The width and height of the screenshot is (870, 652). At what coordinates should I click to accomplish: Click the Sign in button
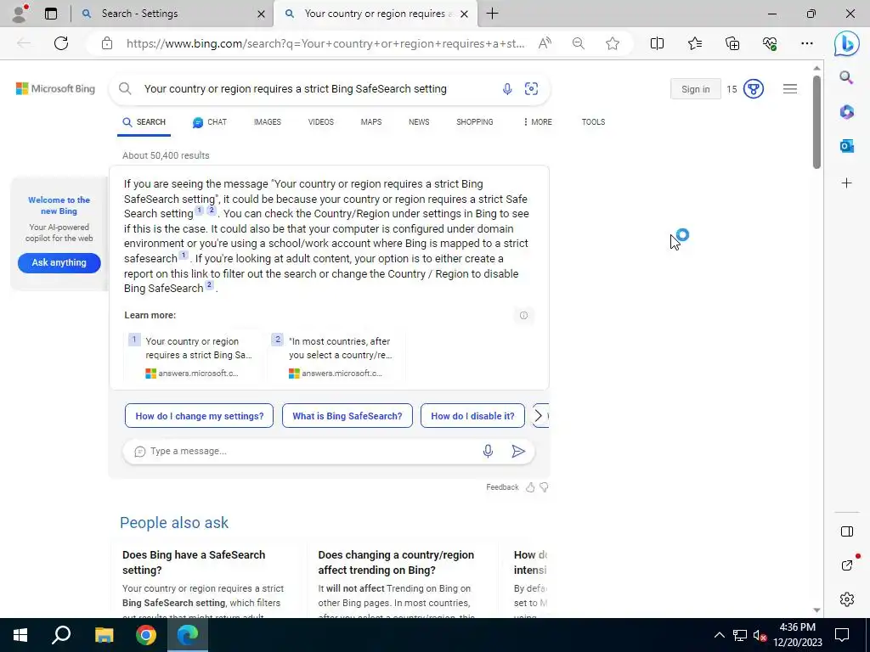click(695, 88)
